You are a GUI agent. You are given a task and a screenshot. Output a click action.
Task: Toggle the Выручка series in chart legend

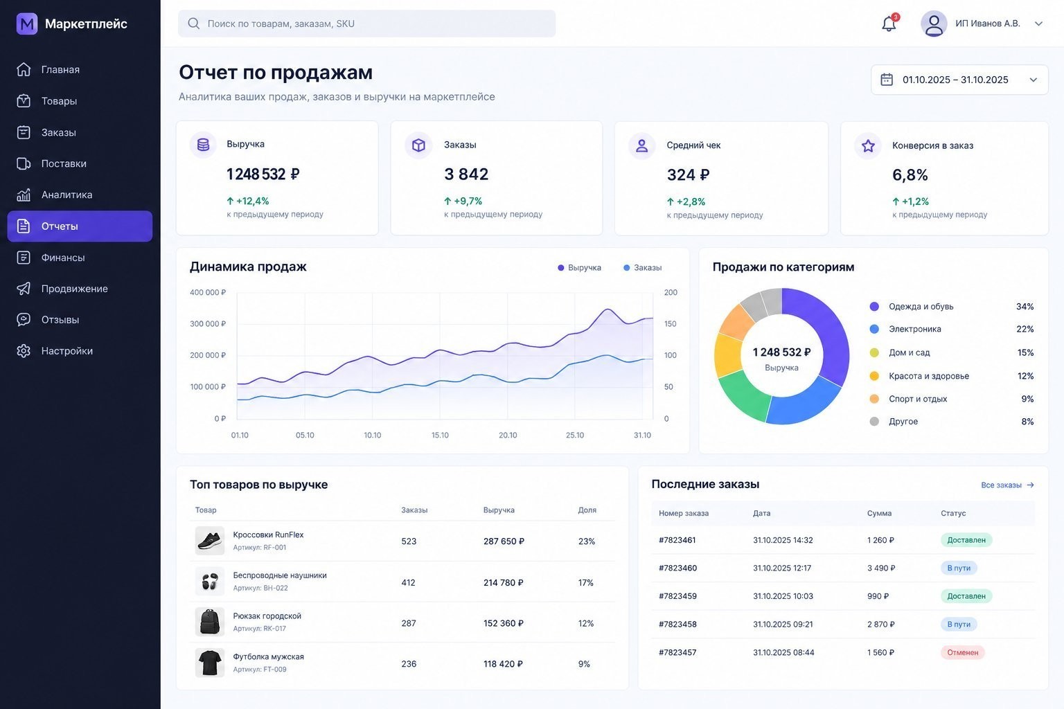[x=579, y=268]
